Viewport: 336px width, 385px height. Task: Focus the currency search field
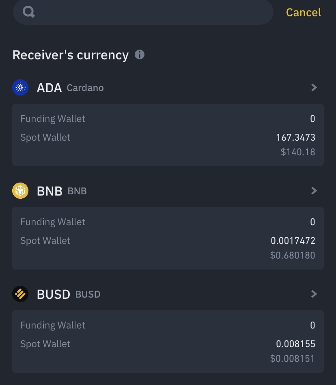coord(150,12)
